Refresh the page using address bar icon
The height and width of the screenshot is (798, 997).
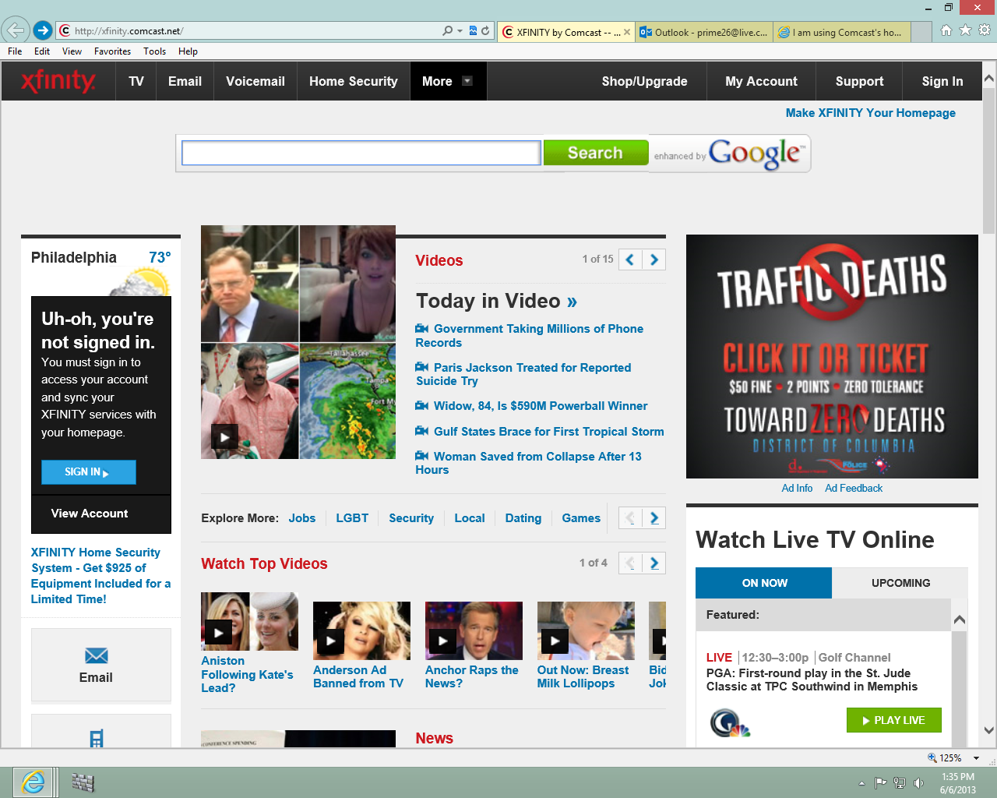[485, 31]
